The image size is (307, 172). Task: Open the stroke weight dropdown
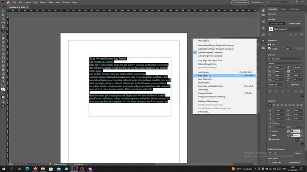[x=292, y=49]
